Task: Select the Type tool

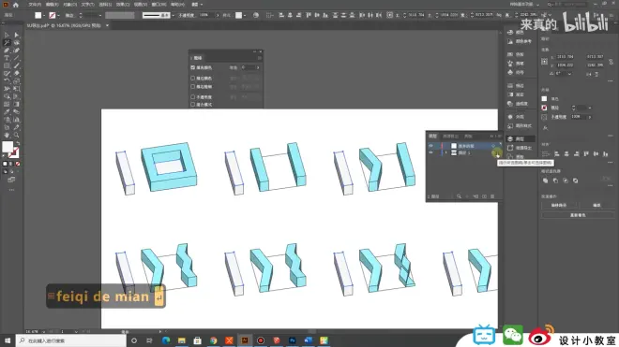Action: coord(7,58)
